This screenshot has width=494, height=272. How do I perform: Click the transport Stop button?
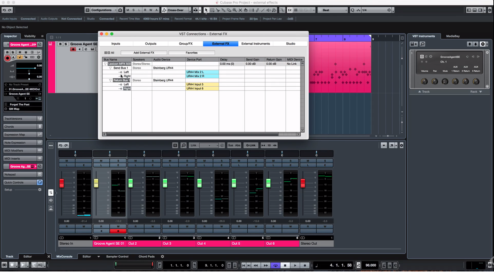click(285, 266)
